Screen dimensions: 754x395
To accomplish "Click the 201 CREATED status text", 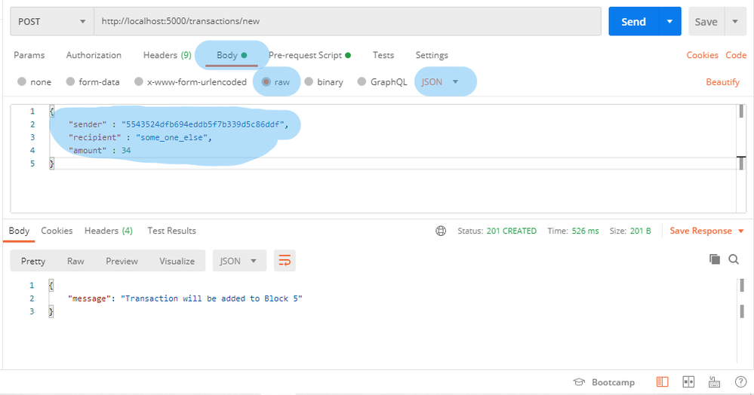I will (511, 231).
